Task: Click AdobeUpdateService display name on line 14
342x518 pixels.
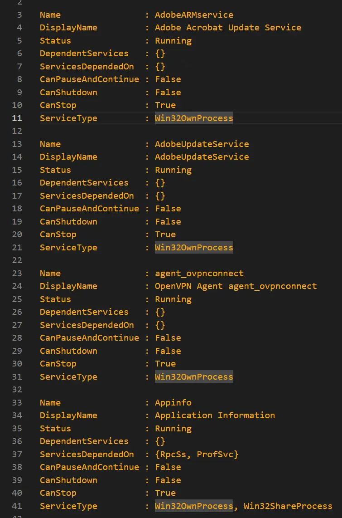Action: 202,157
